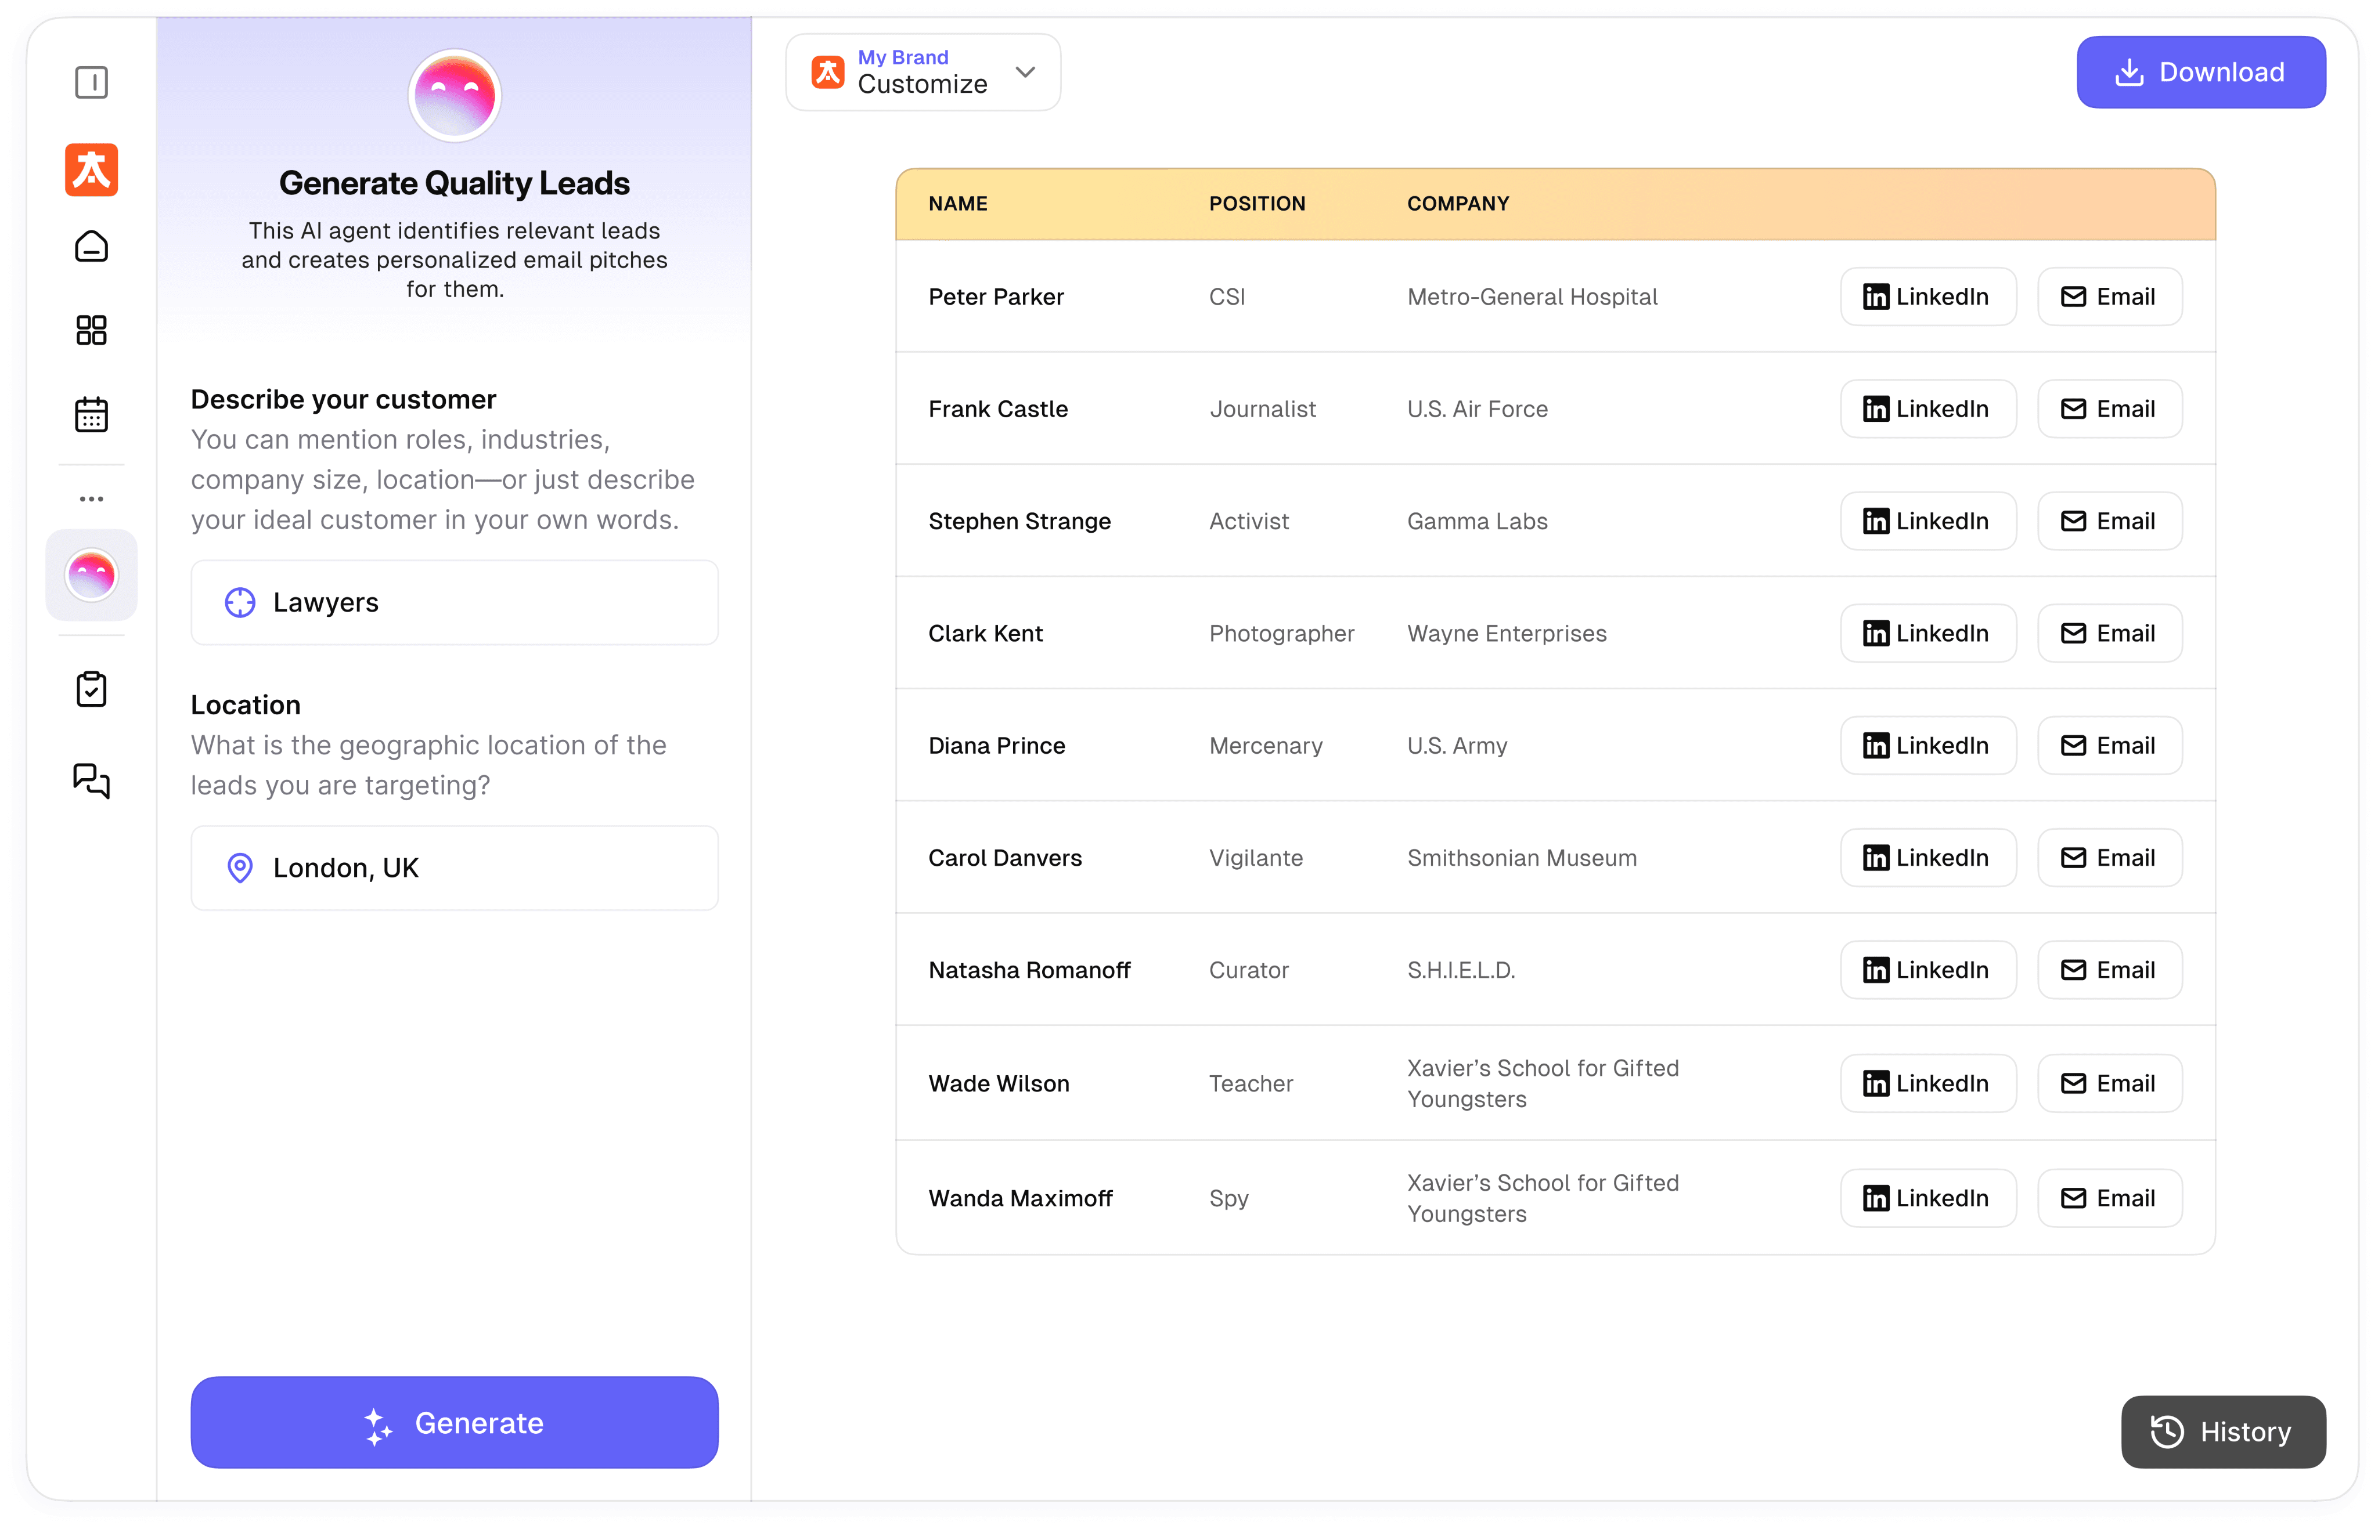The width and height of the screenshot is (2378, 1529).
Task: Click the target icon in customer field
Action: click(x=239, y=603)
